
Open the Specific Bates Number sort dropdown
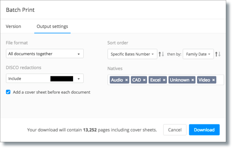click(132, 54)
